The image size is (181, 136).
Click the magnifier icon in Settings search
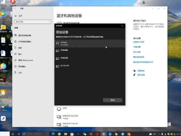[50, 22]
